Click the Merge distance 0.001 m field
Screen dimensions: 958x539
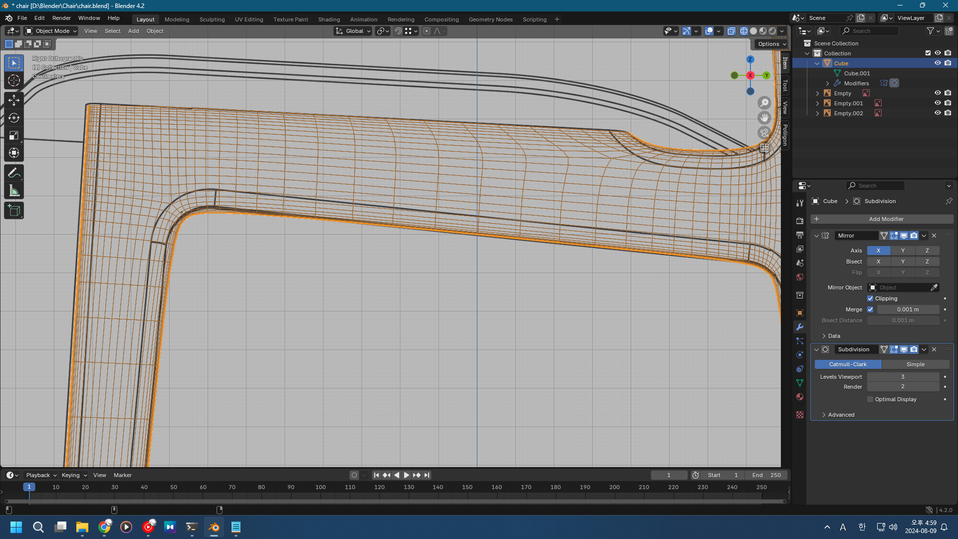pyautogui.click(x=908, y=309)
